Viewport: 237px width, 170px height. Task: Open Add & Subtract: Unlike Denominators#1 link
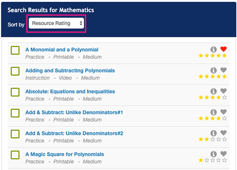coord(74,112)
